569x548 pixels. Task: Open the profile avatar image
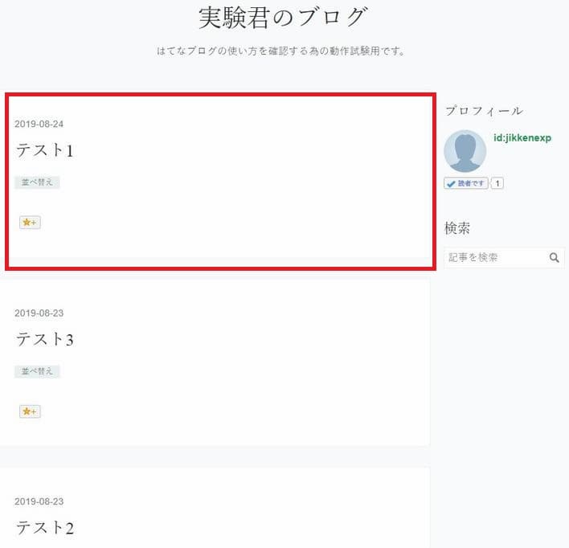click(x=465, y=151)
